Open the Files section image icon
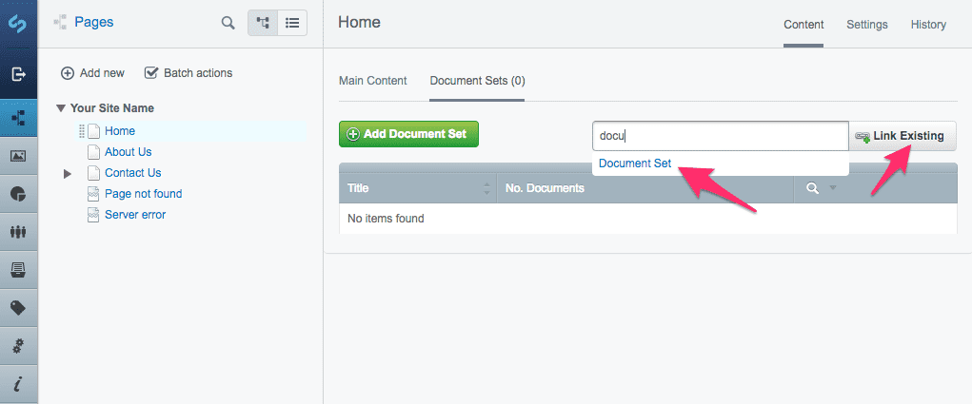972x404 pixels. 18,156
